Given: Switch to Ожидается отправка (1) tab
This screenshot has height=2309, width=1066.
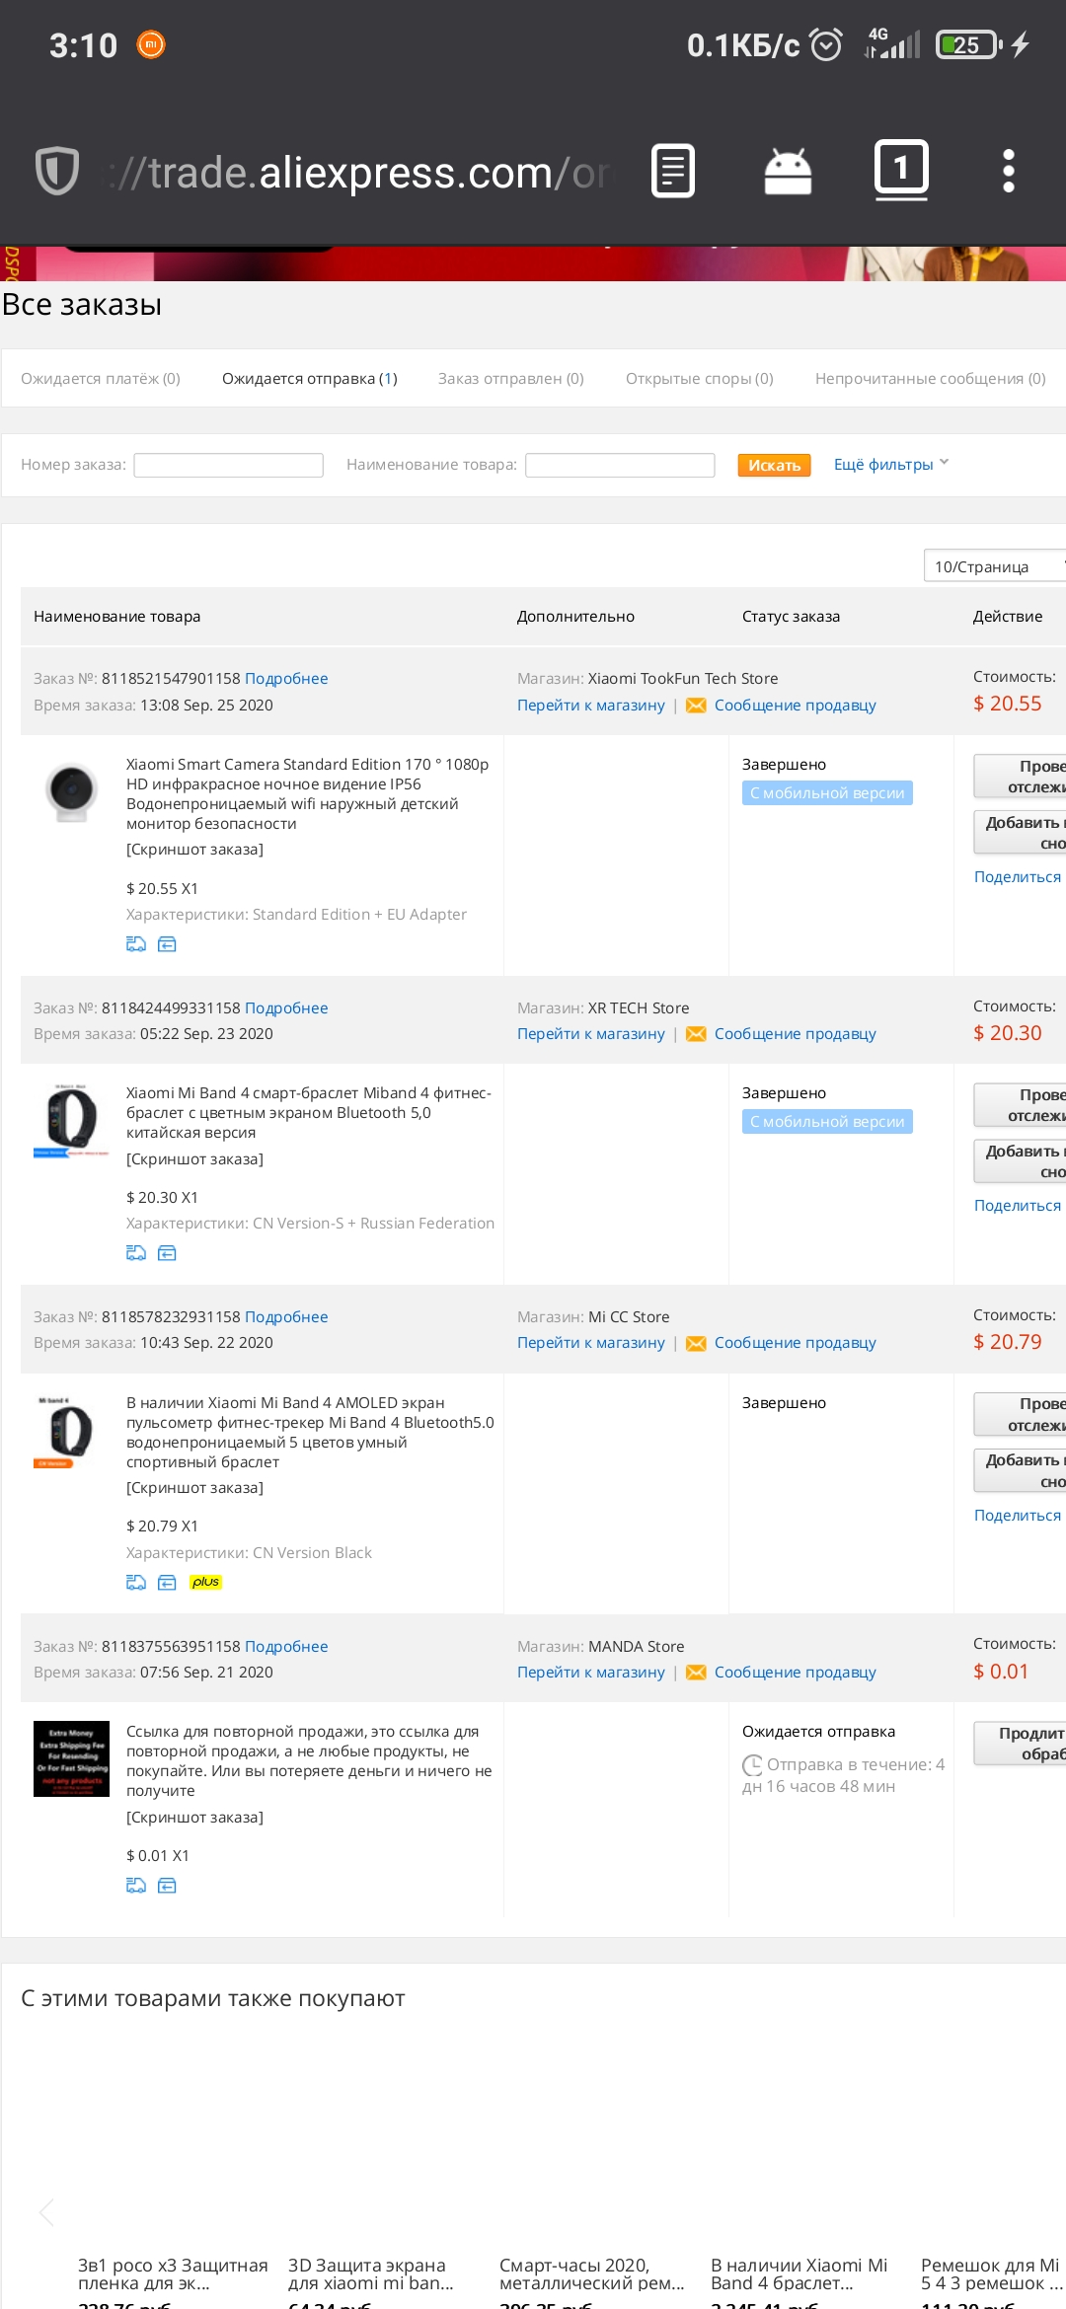Looking at the screenshot, I should [x=310, y=378].
